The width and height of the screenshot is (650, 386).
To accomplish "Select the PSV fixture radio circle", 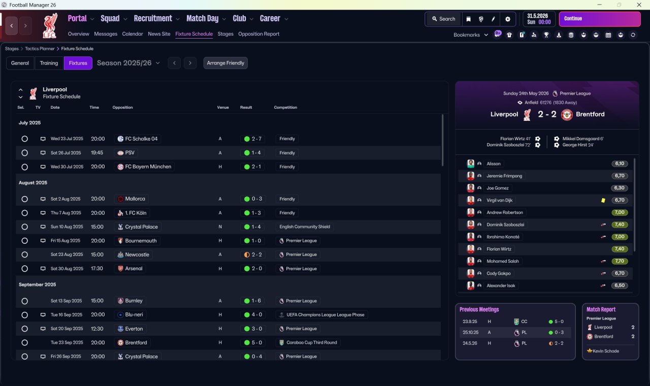I will coord(24,153).
